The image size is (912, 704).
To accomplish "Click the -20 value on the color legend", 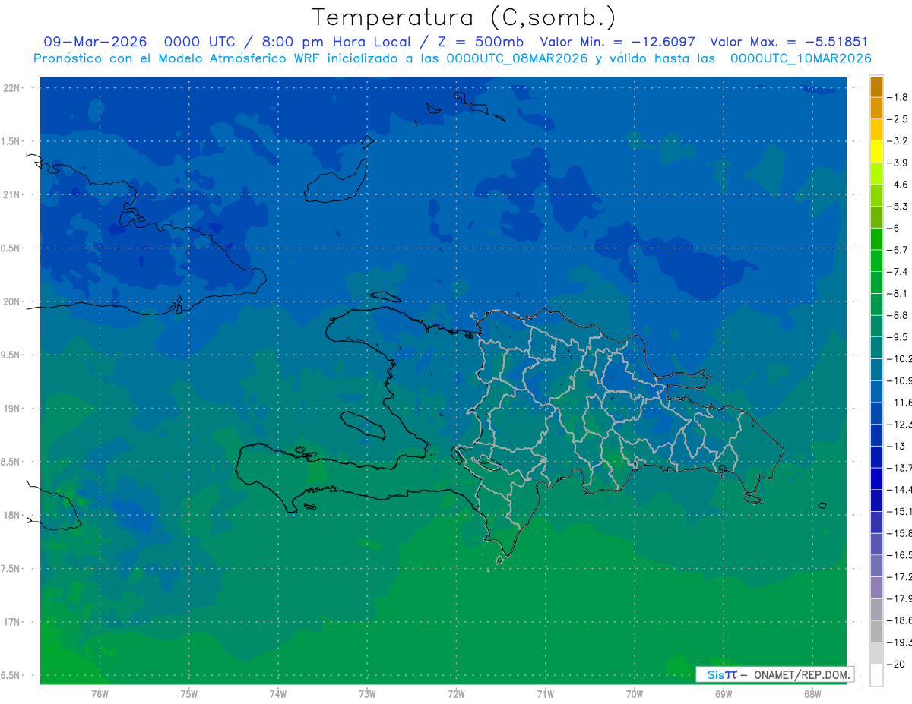I will [x=897, y=664].
